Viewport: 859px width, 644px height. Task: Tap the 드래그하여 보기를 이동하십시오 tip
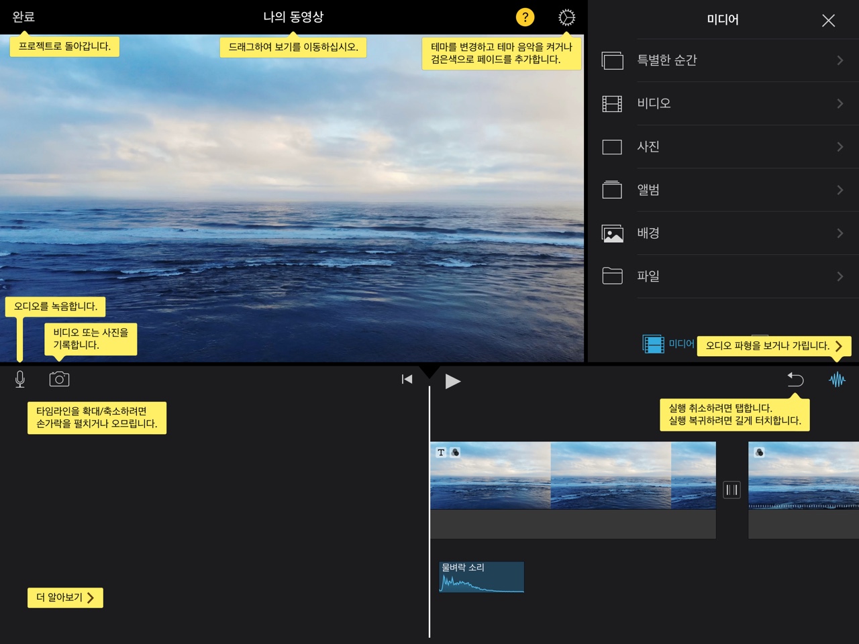293,47
